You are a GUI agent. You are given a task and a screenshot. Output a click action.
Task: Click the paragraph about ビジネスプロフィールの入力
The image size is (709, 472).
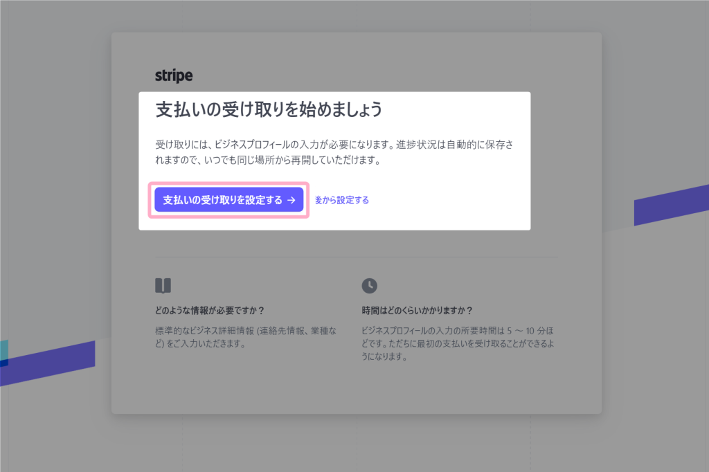[x=334, y=153]
